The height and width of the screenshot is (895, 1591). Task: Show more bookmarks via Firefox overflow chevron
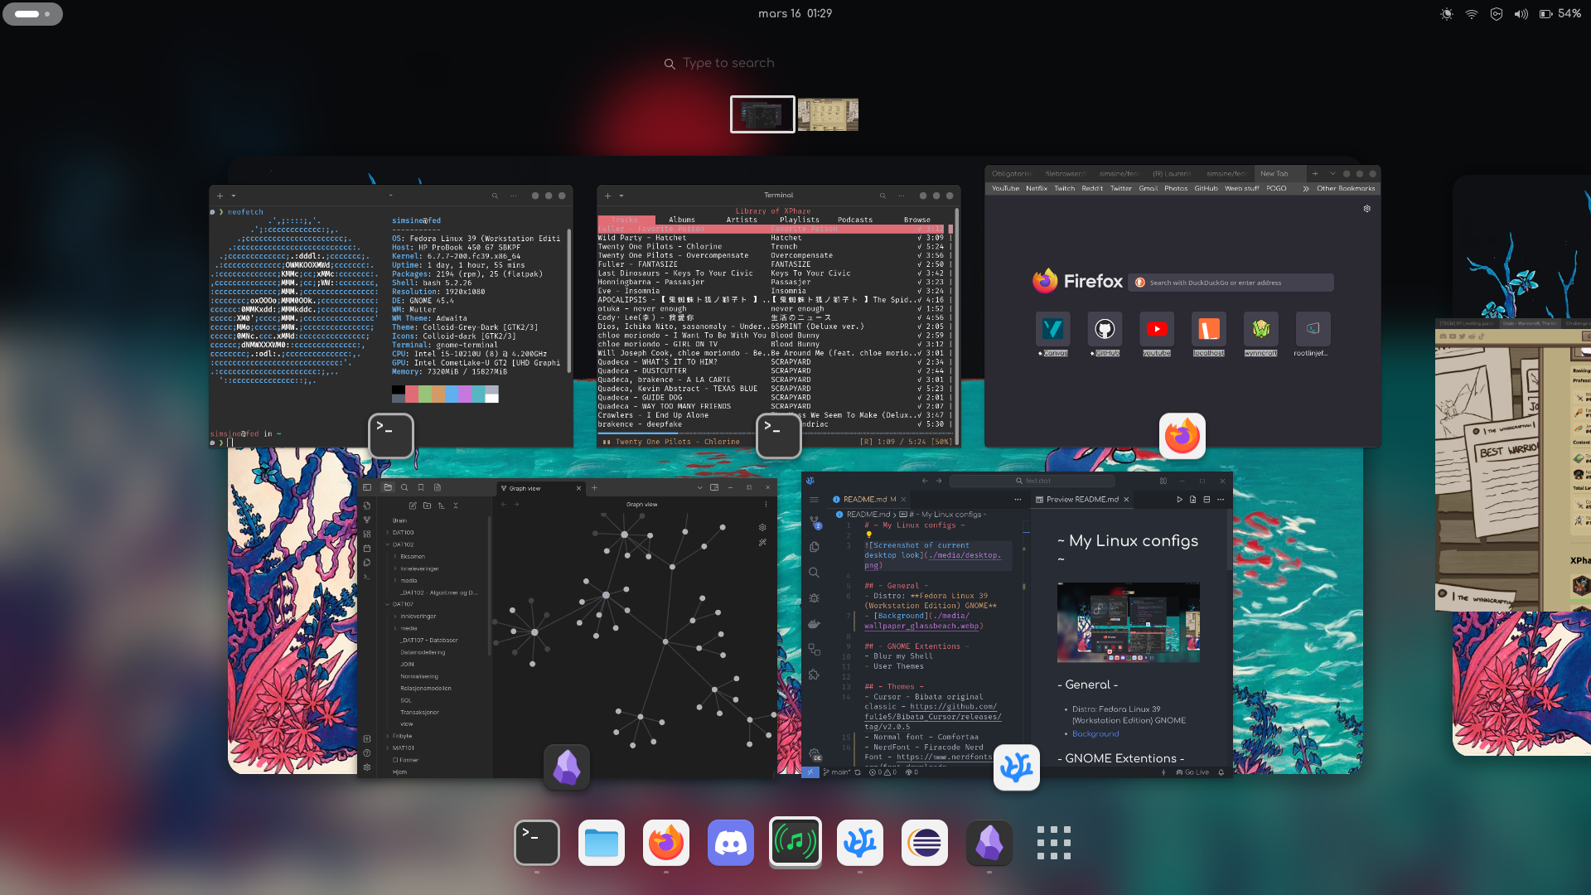point(1306,188)
